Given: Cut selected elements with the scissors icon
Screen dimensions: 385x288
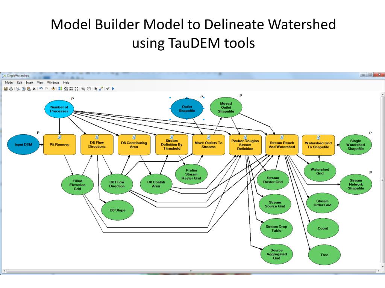Looking at the screenshot, I should click(x=18, y=88).
